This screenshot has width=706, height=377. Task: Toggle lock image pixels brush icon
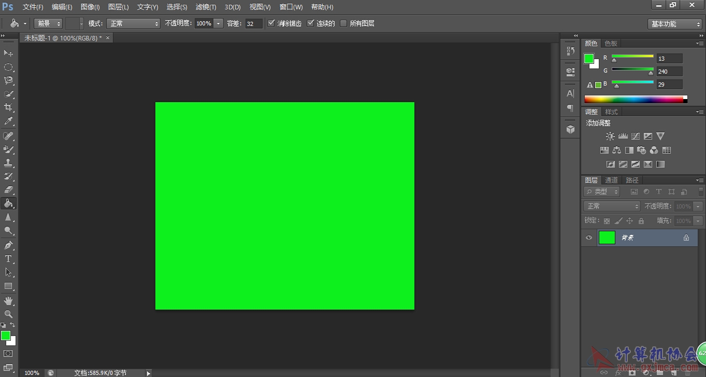click(x=618, y=221)
